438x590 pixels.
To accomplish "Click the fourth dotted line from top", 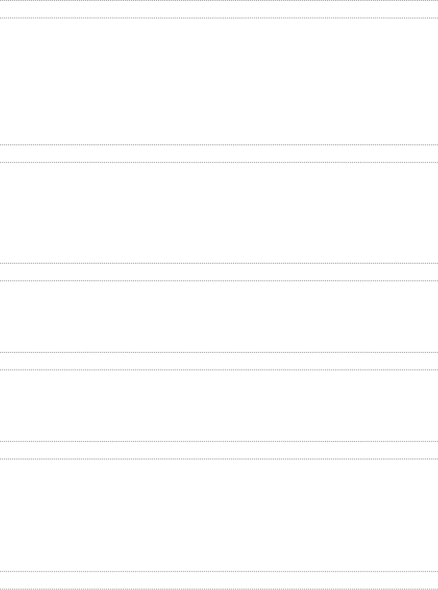I will 219,162.
